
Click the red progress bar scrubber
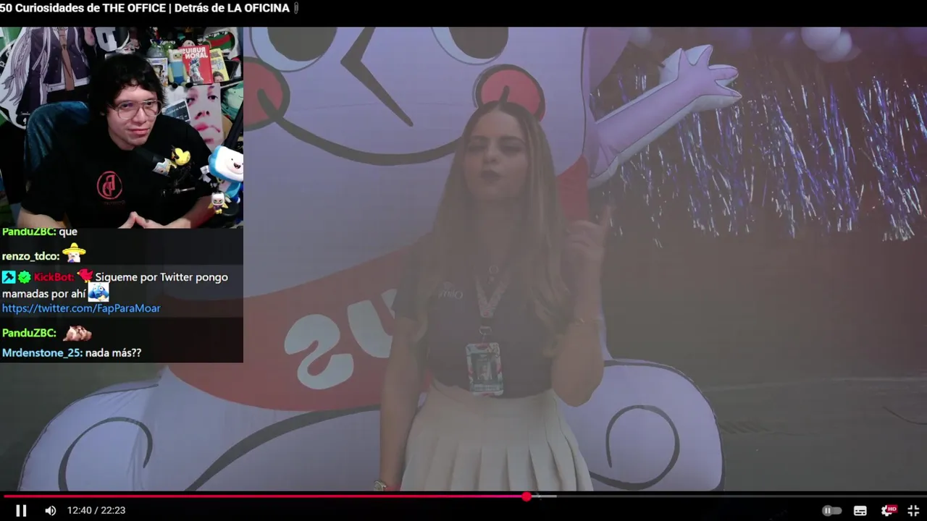[x=527, y=496]
